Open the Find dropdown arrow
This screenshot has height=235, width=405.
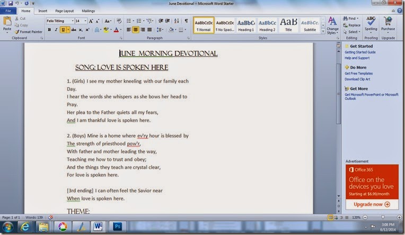357,19
